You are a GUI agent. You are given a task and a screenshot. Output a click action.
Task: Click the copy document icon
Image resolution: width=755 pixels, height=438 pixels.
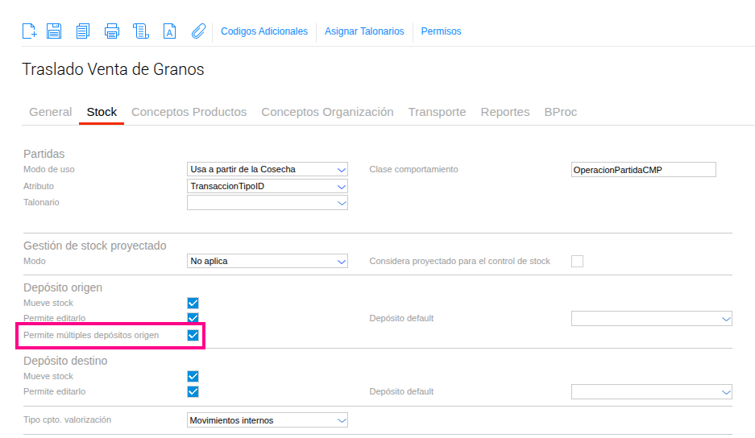point(82,31)
